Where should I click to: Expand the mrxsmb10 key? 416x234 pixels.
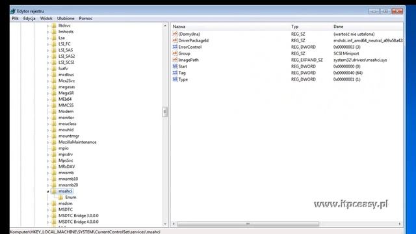point(47,179)
